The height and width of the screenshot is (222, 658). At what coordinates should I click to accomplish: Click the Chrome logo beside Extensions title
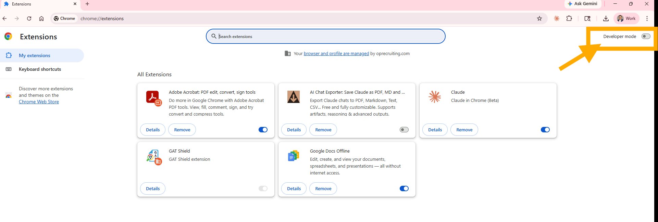tap(8, 36)
